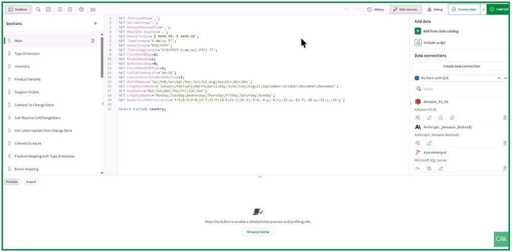Clear the Do More with Qlik space selection
Screen dimensions: 512x252
pos(498,78)
